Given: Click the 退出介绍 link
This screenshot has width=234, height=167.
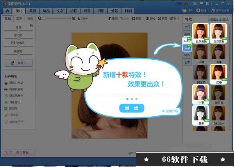Looking at the screenshot, I should [x=170, y=111].
